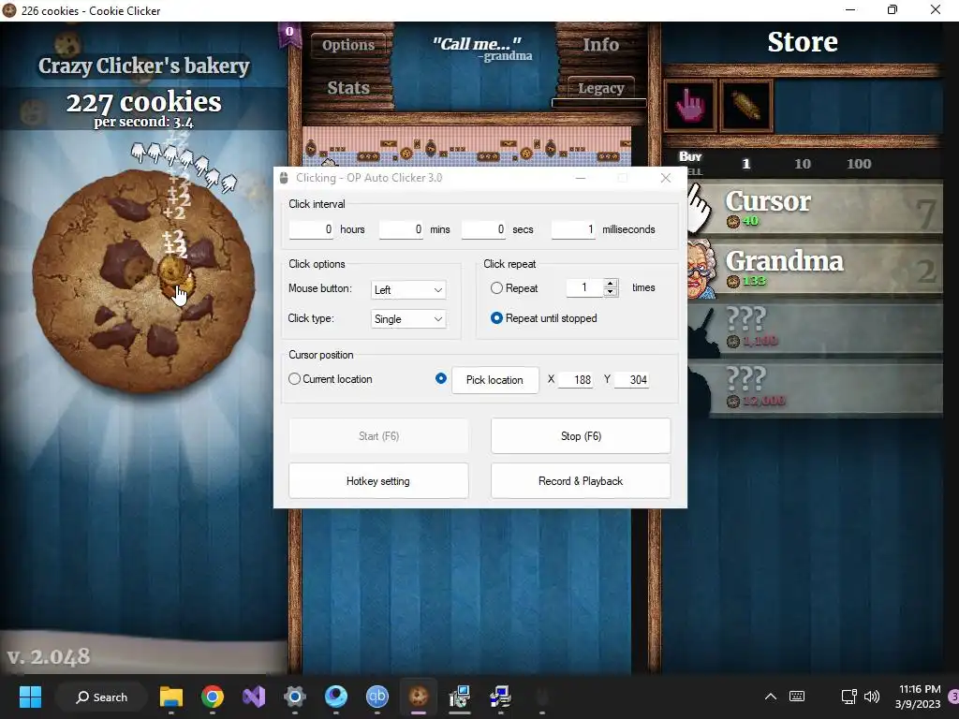Open Record & Playback
Viewport: 959px width, 719px height.
581,481
